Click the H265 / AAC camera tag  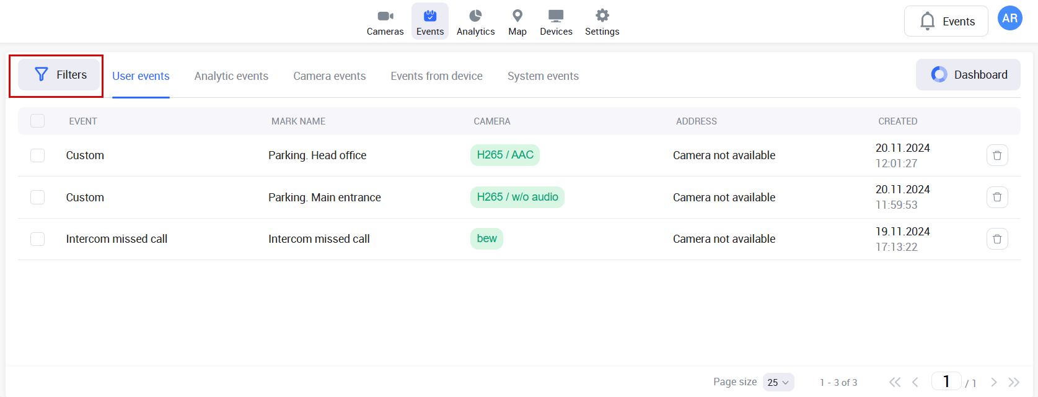pos(505,155)
